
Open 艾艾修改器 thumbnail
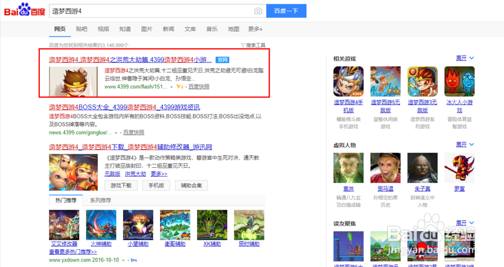tap(64, 225)
